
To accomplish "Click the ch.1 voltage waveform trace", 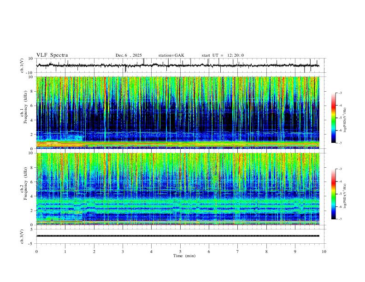I will 177,65.
